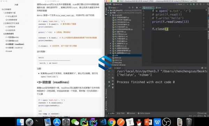The height and width of the screenshot is (126, 209).
Task: Expand the first project root folder
Action: (x=109, y=10)
